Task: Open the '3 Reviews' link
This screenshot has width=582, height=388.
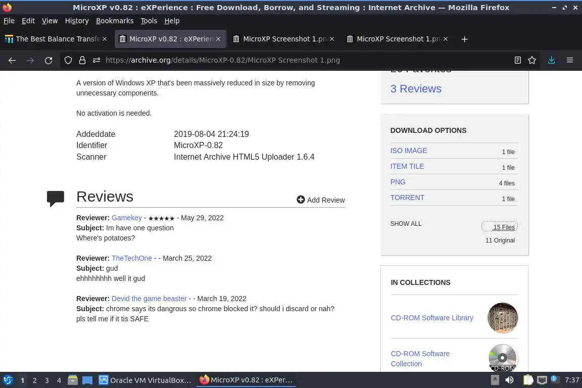Action: (416, 89)
